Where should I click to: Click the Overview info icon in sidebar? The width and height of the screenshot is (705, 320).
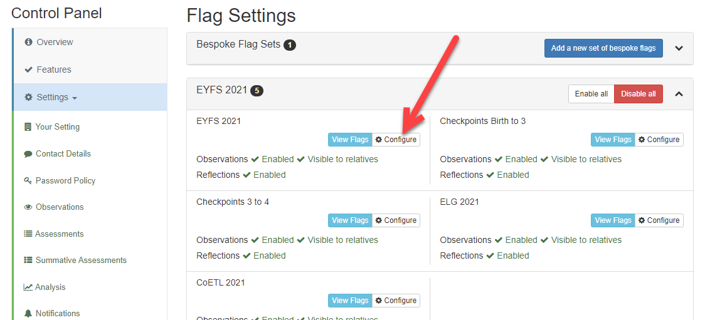point(29,42)
